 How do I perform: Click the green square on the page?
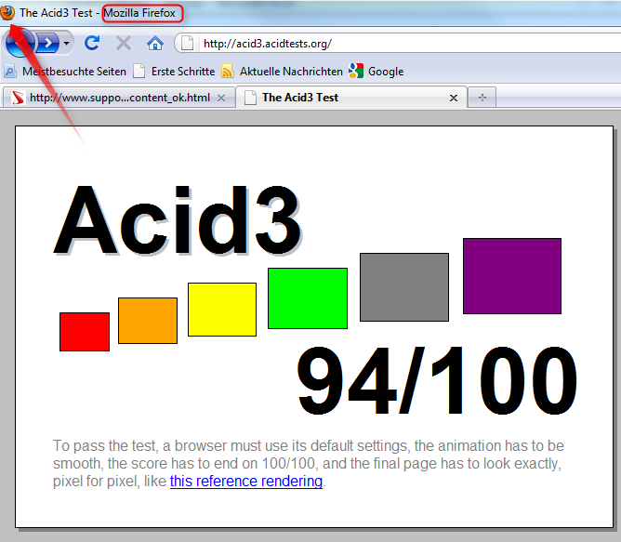(308, 298)
